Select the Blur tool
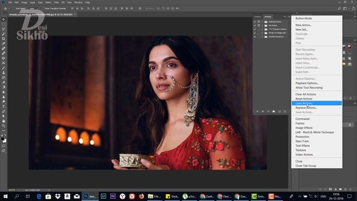Screen dimensions: 357x201 pyautogui.click(x=3, y=92)
